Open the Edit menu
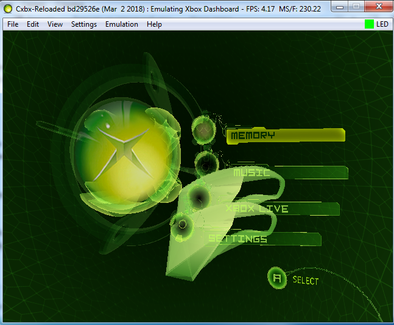Viewport: 394px width, 325px height. click(x=33, y=24)
